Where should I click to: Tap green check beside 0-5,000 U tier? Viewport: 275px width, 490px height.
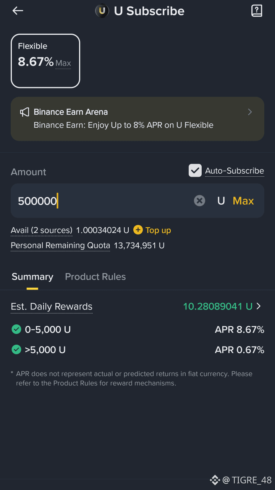(16, 329)
